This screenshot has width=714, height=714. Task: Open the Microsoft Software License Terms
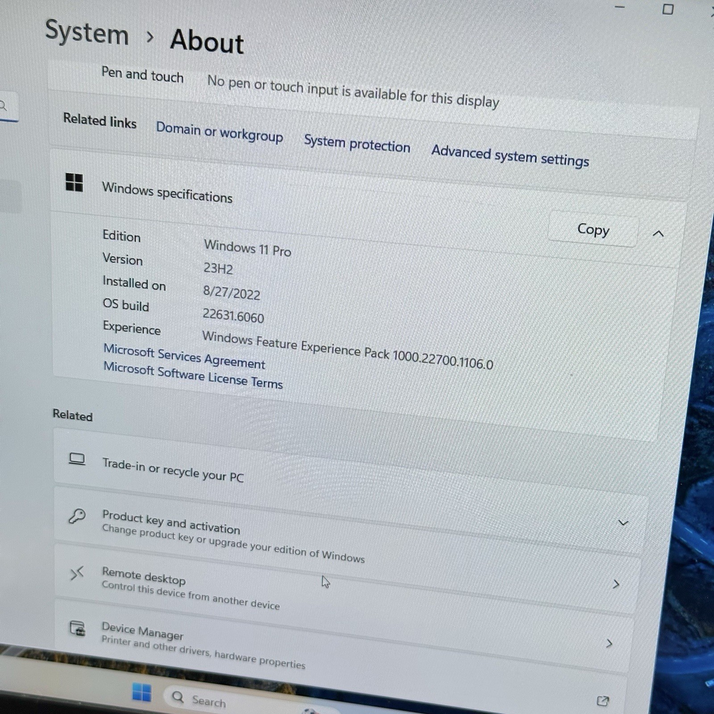pos(193,375)
